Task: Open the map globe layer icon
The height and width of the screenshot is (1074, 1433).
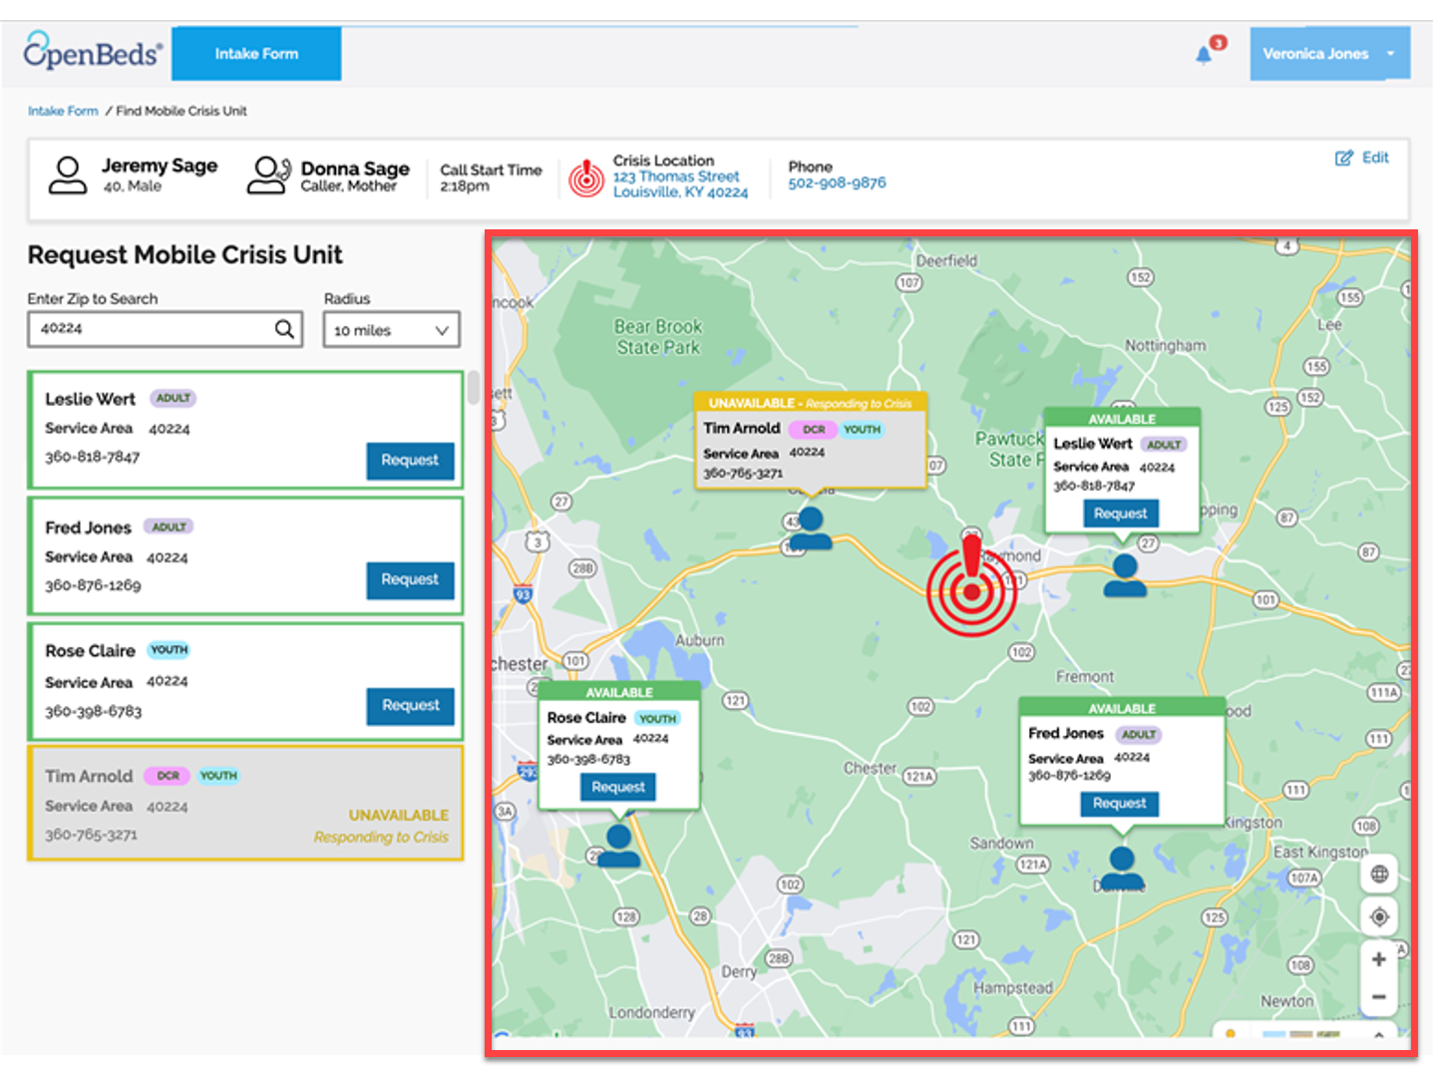Action: [1379, 875]
